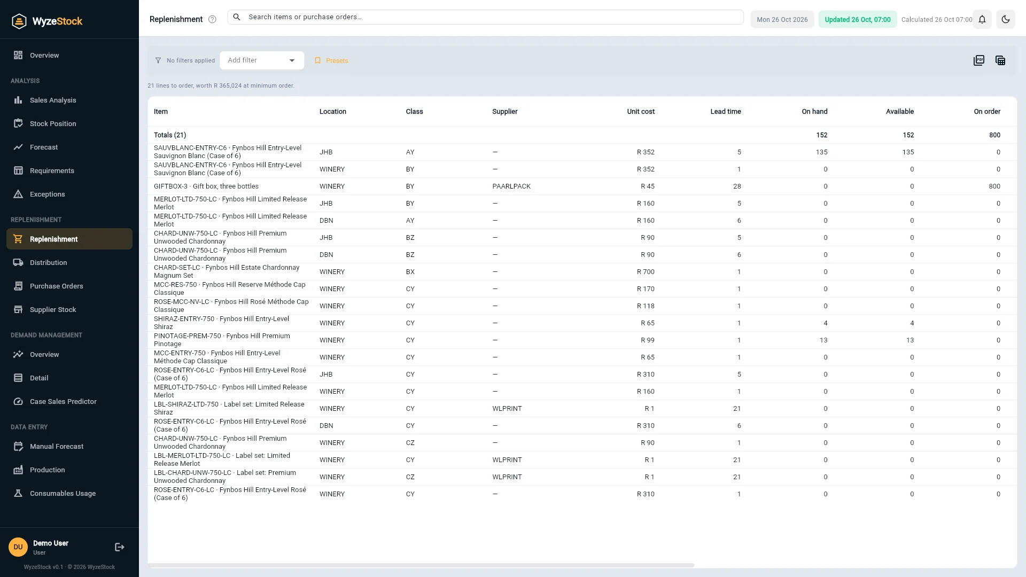Open the notifications bell
Viewport: 1026px width, 577px height.
982,20
